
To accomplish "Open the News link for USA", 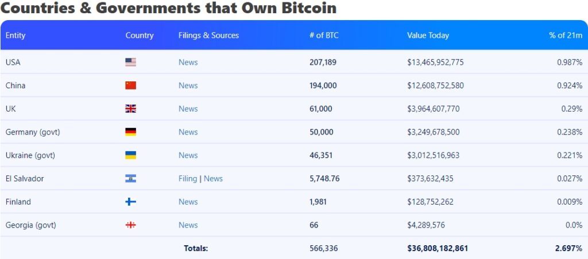I will (188, 62).
